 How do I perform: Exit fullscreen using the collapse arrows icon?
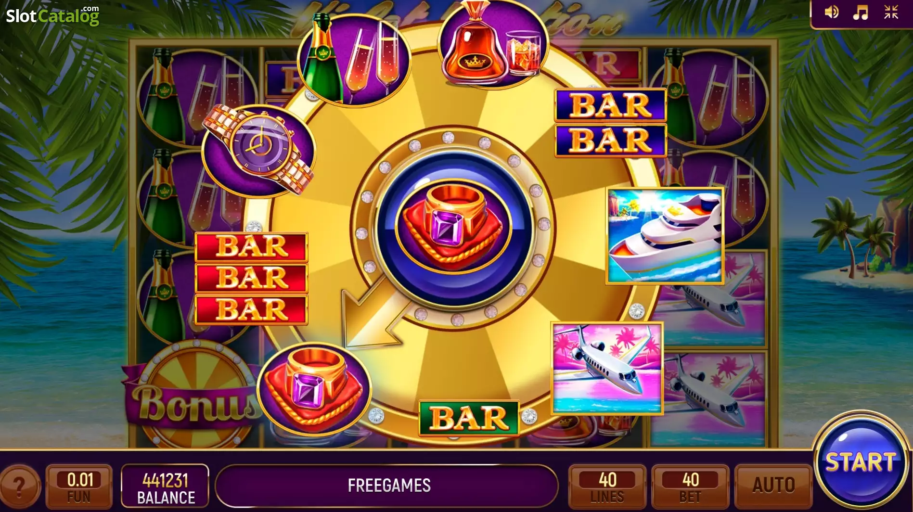[x=891, y=12]
